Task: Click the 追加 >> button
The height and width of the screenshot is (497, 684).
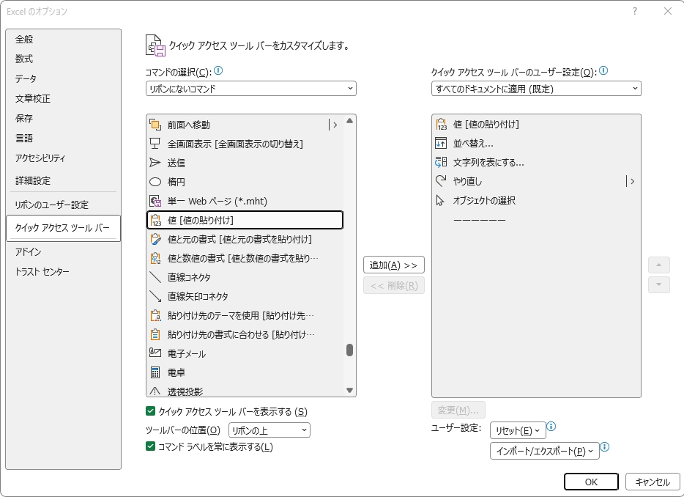Action: pos(393,265)
